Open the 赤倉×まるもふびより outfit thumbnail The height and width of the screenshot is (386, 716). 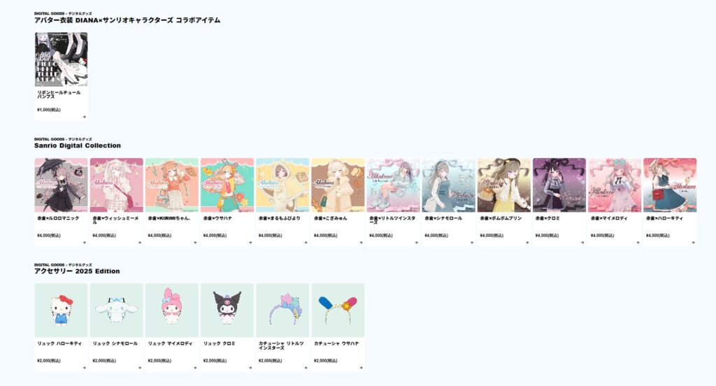coord(282,185)
